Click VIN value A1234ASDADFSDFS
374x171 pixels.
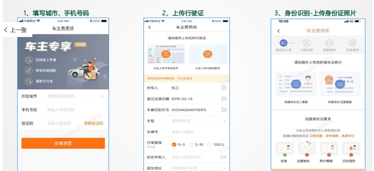tap(189, 110)
